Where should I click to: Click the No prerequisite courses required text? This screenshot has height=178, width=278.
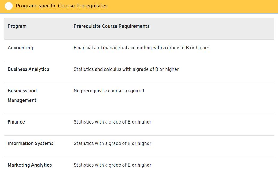tap(109, 91)
